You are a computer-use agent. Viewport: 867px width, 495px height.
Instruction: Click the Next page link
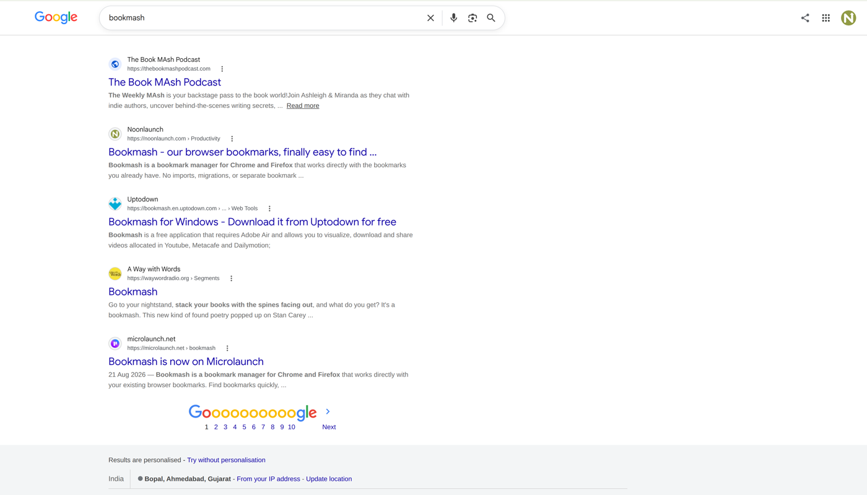[329, 427]
